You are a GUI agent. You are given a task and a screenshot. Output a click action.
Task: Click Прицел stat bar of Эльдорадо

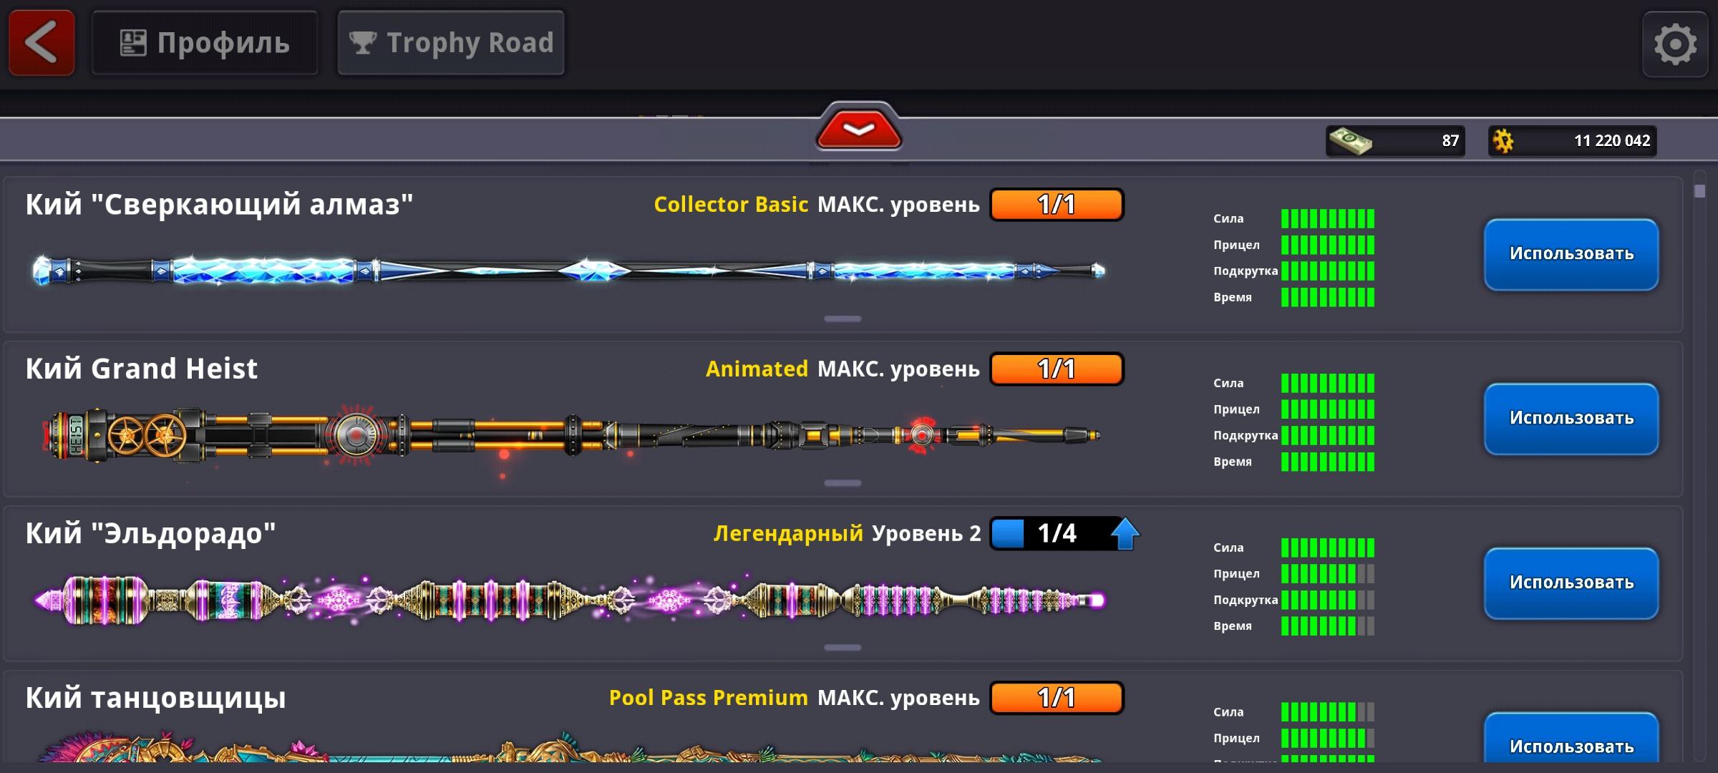tap(1328, 573)
